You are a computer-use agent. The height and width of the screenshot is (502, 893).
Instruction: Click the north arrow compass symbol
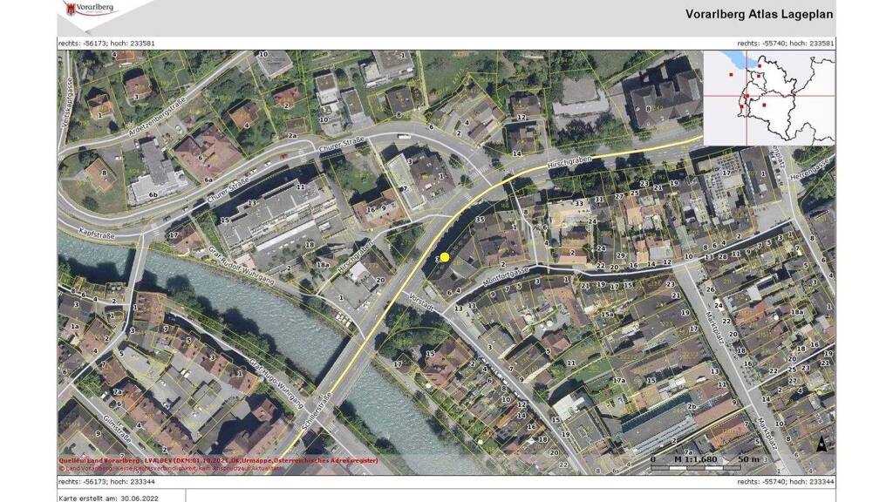coord(821,444)
